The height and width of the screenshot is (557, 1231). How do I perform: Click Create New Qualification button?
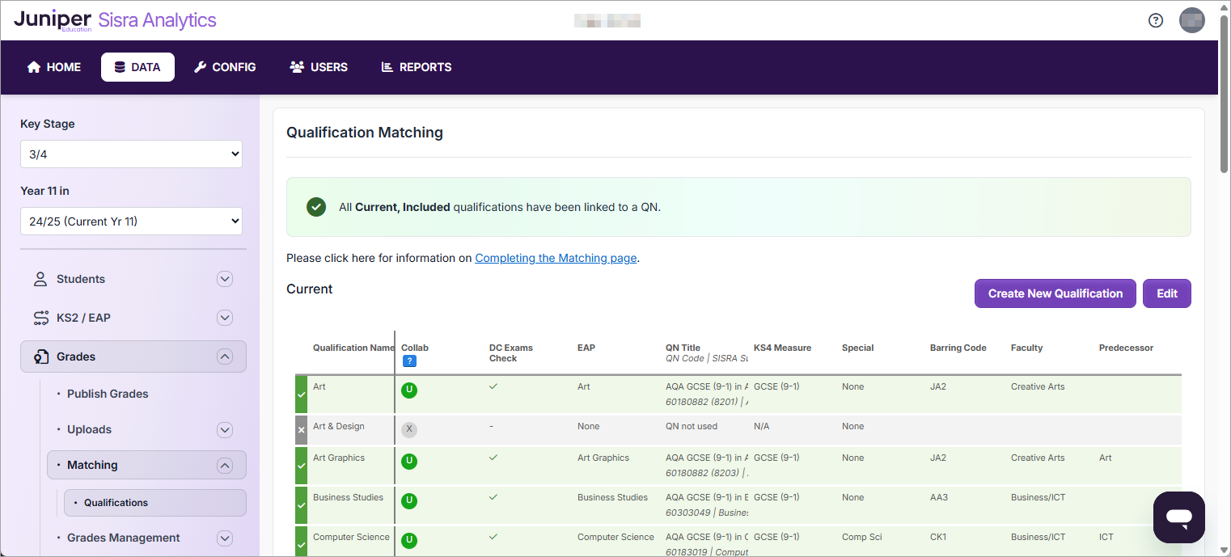click(1055, 293)
